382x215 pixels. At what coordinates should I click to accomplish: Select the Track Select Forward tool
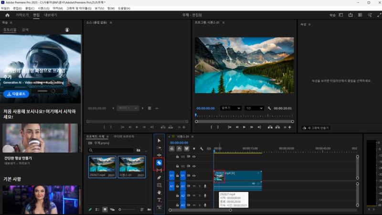[159, 148]
